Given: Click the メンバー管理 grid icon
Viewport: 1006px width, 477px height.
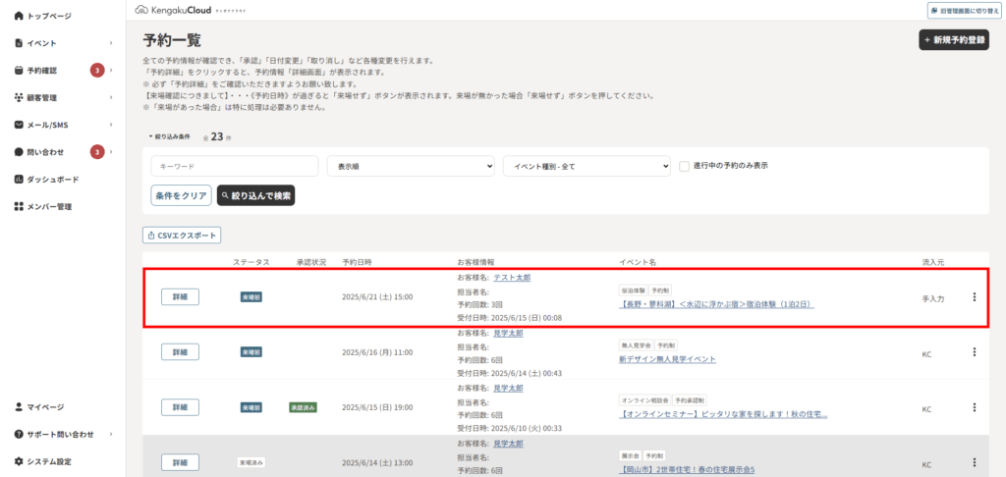Looking at the screenshot, I should [x=19, y=207].
